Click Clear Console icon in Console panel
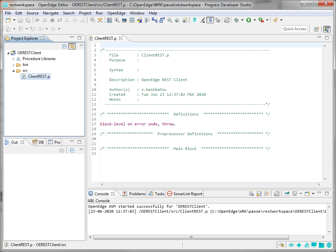This screenshot has height=252, width=336. tap(251, 194)
